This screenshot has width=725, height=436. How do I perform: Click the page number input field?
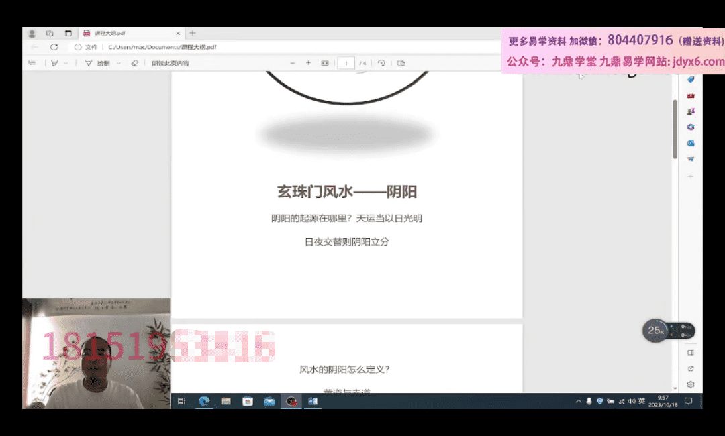pos(346,63)
